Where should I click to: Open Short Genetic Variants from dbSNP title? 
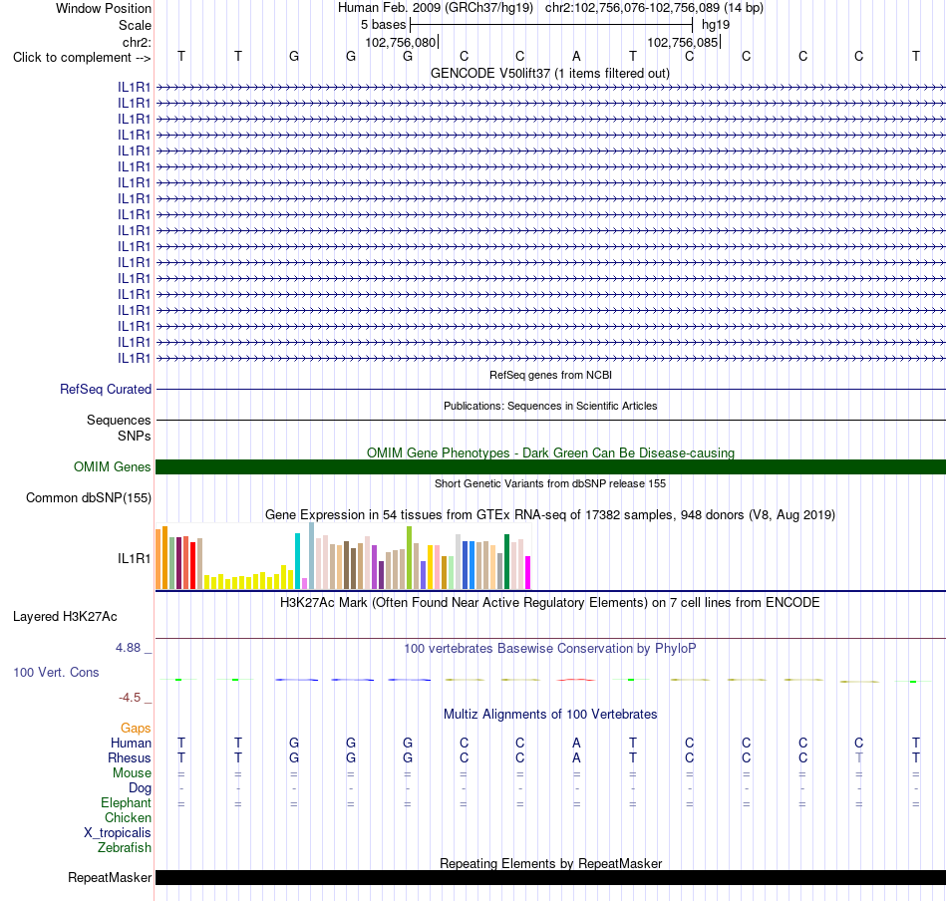(x=550, y=483)
